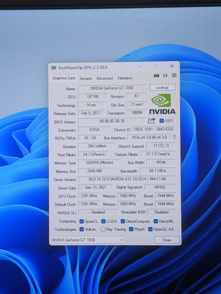Switch to the Advanced tab
Screen dimensions: 221x294
point(105,78)
